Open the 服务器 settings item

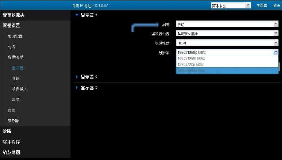[x=13, y=121]
